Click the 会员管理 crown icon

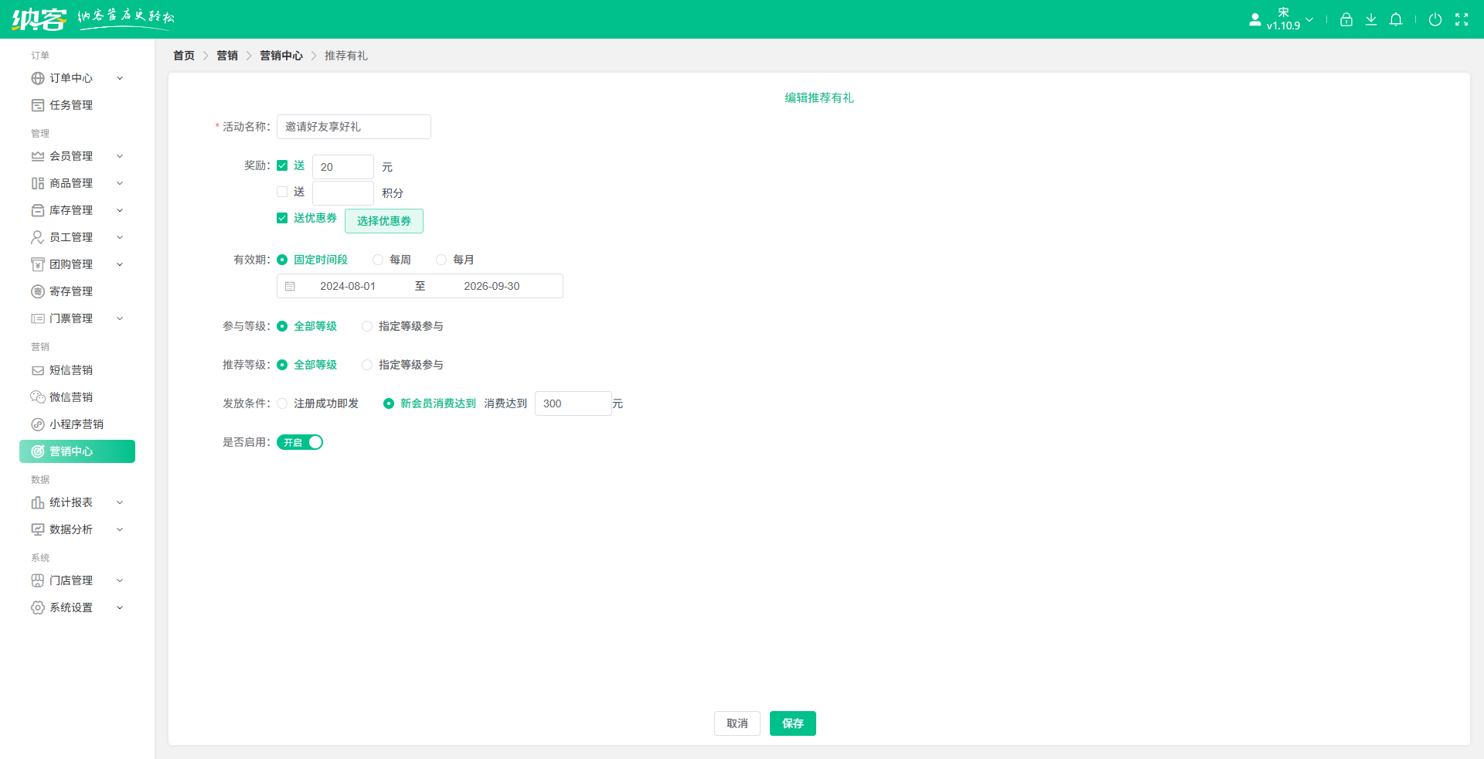[x=37, y=156]
